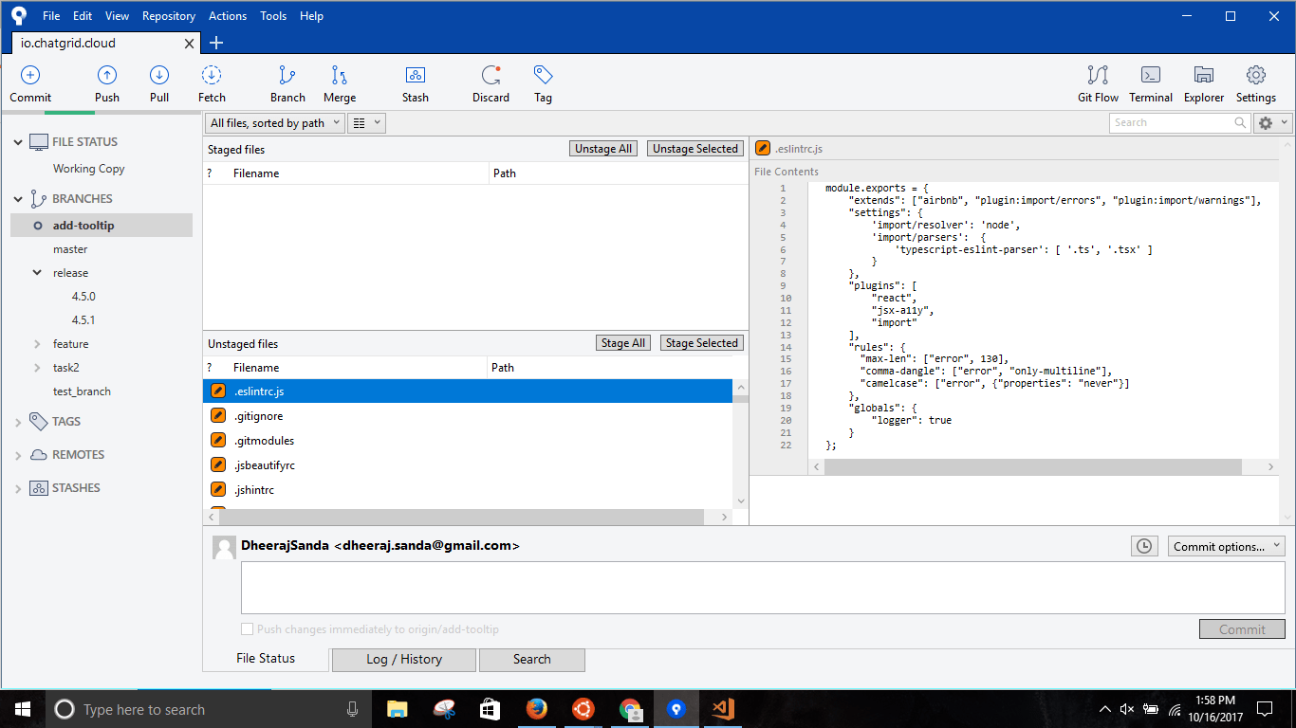The image size is (1296, 728).
Task: Select the master branch
Action: pos(70,249)
